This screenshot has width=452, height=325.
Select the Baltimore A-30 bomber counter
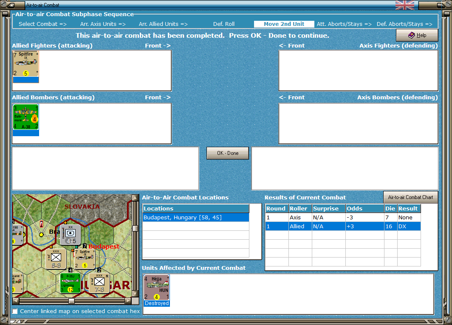(x=25, y=120)
